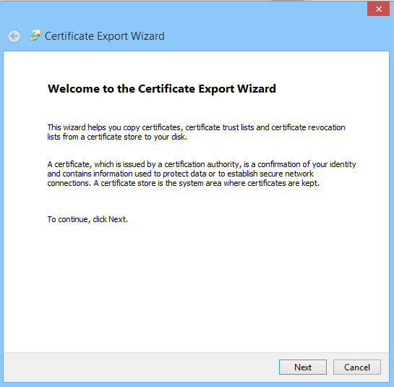The height and width of the screenshot is (387, 394).
Task: Click the line starting 'and contains information used'
Action: [181, 174]
